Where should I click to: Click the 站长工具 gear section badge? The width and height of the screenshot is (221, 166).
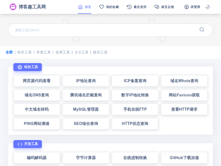pyautogui.click(x=28, y=67)
